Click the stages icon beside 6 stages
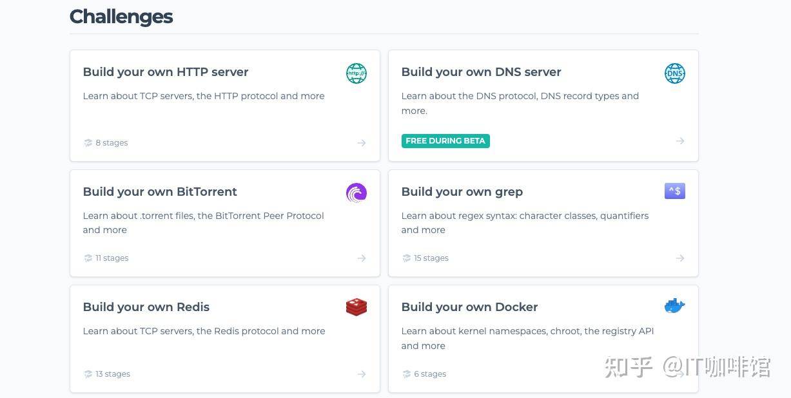Screen dimensions: 791x398 click(406, 374)
